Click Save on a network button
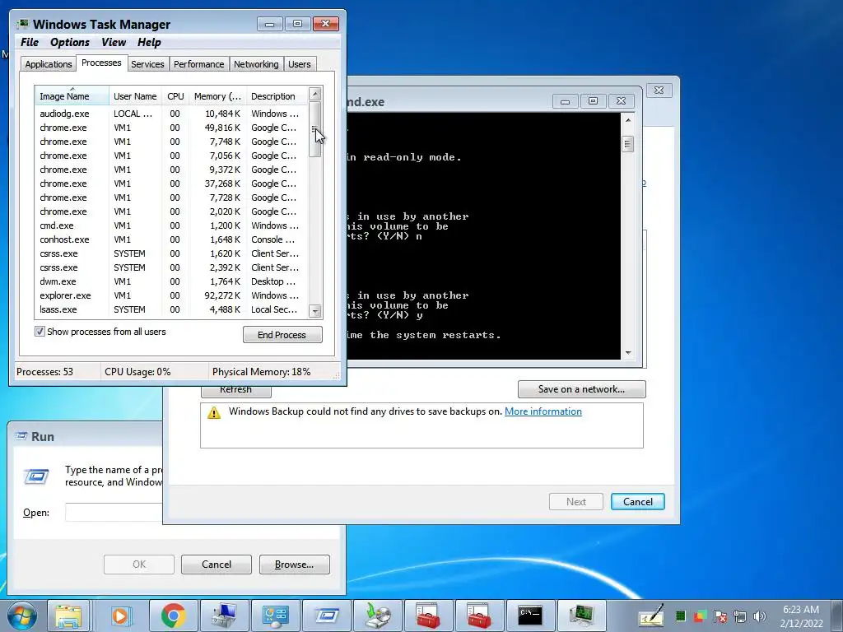 tap(582, 389)
